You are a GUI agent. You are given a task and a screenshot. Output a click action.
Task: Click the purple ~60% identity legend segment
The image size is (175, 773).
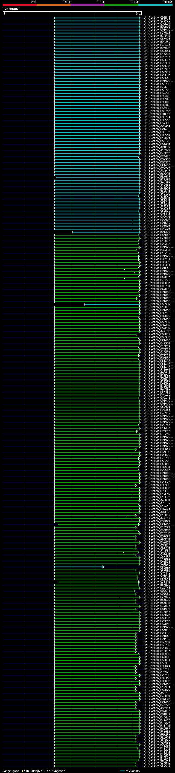(88, 5)
